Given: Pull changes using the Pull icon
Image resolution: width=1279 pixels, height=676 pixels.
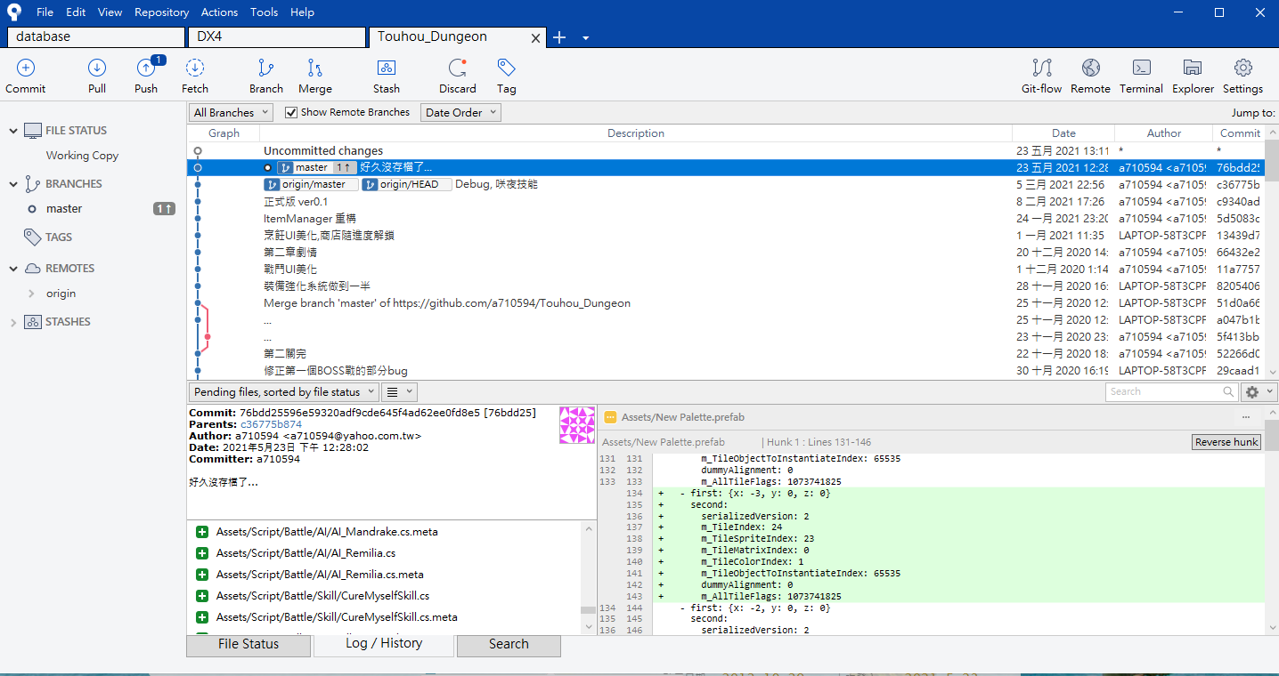Looking at the screenshot, I should (97, 68).
